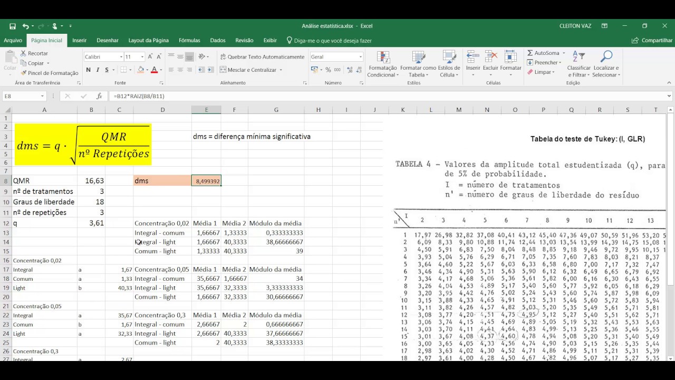This screenshot has width=675, height=380.
Task: Click Diga-me o que você deseja fazer
Action: pos(329,40)
